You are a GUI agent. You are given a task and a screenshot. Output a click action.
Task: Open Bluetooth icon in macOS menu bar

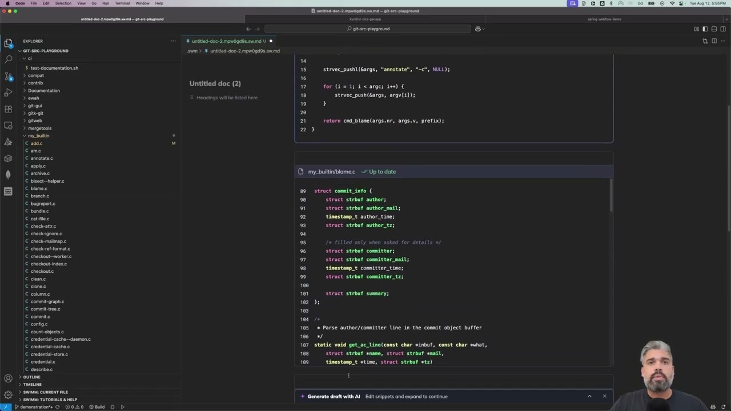pos(611,3)
